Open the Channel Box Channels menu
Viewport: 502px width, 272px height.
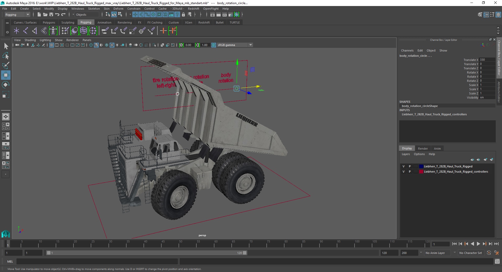[x=407, y=50]
